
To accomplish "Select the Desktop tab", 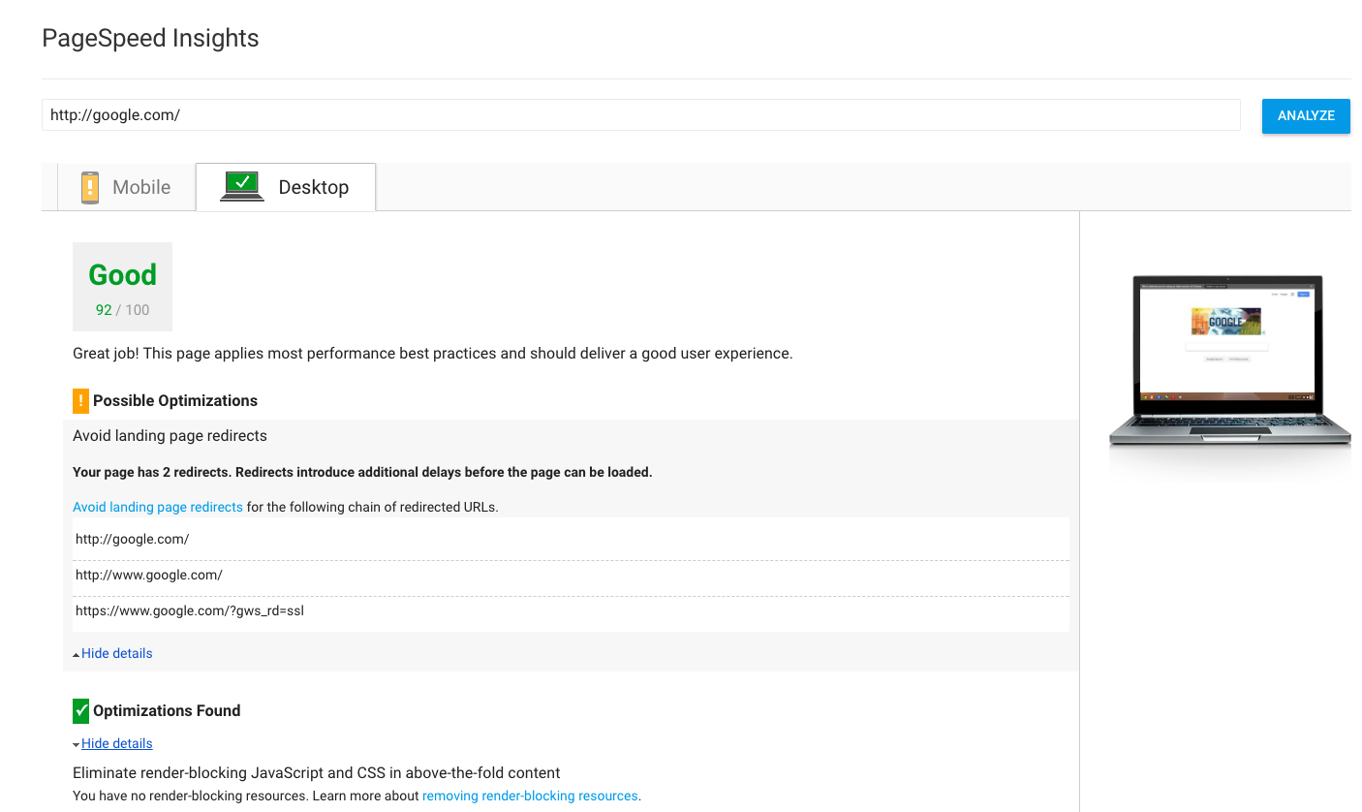I will coord(286,187).
